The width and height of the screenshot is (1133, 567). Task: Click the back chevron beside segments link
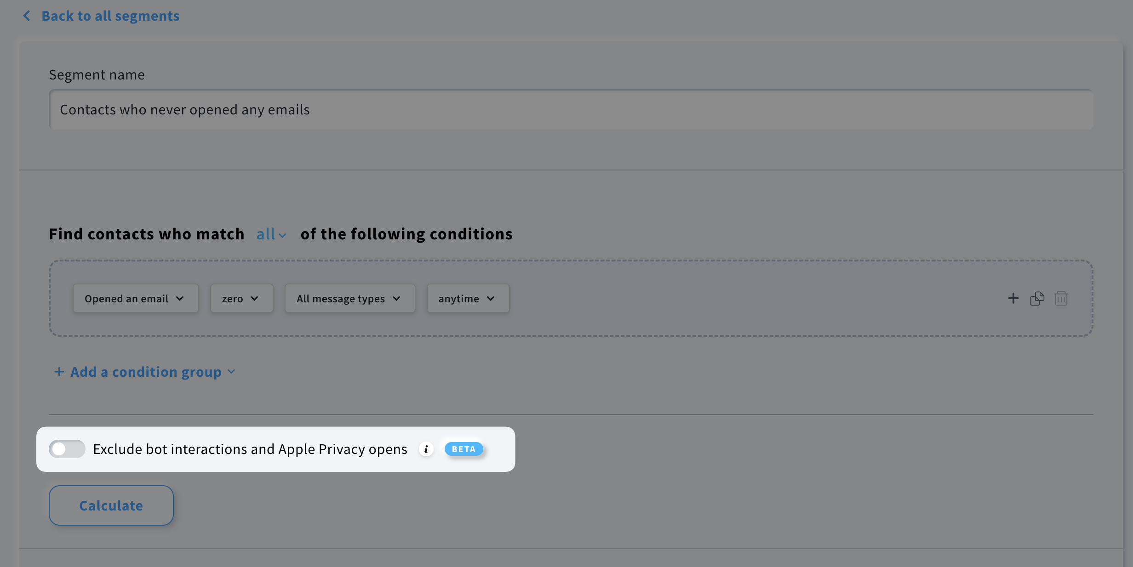pos(27,15)
